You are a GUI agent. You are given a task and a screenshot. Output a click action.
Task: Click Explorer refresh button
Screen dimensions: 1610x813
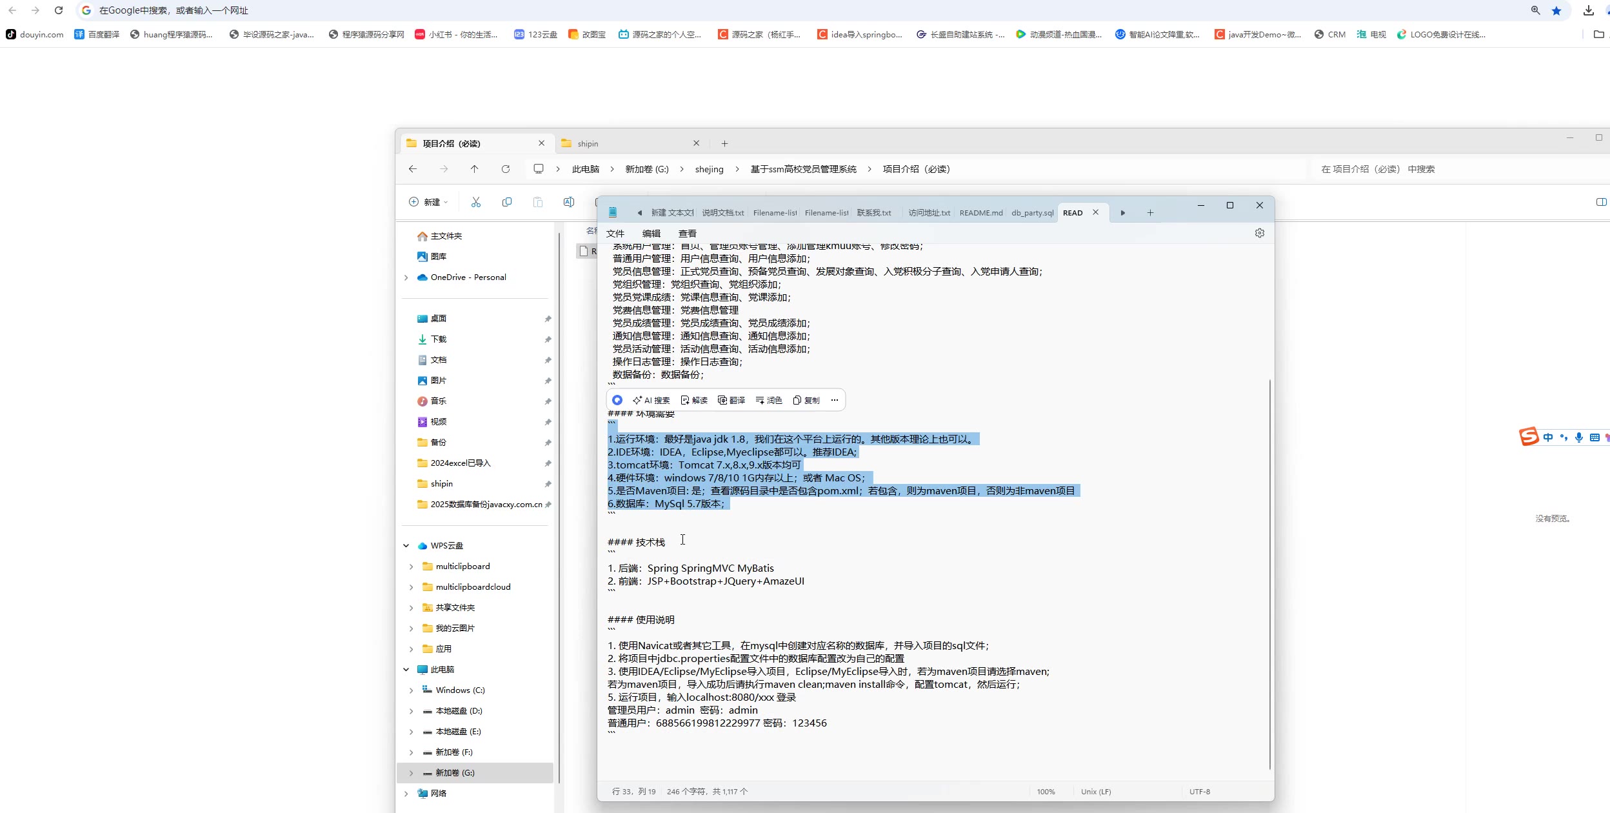506,169
